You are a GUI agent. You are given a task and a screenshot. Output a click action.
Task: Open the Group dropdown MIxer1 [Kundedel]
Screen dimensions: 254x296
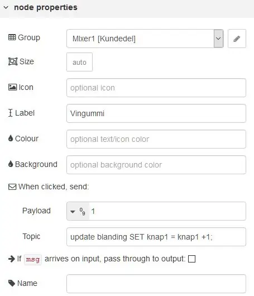tap(145, 39)
